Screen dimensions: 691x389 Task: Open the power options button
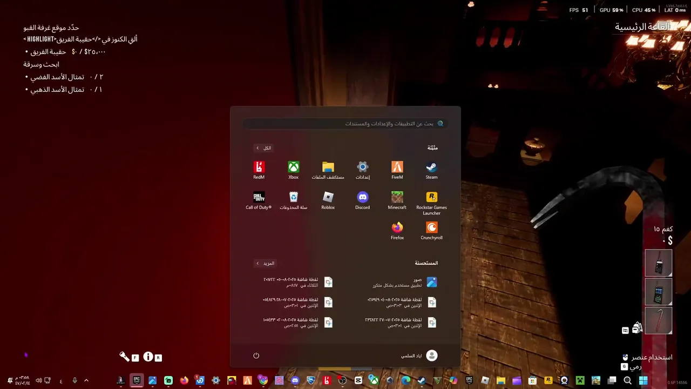click(256, 356)
